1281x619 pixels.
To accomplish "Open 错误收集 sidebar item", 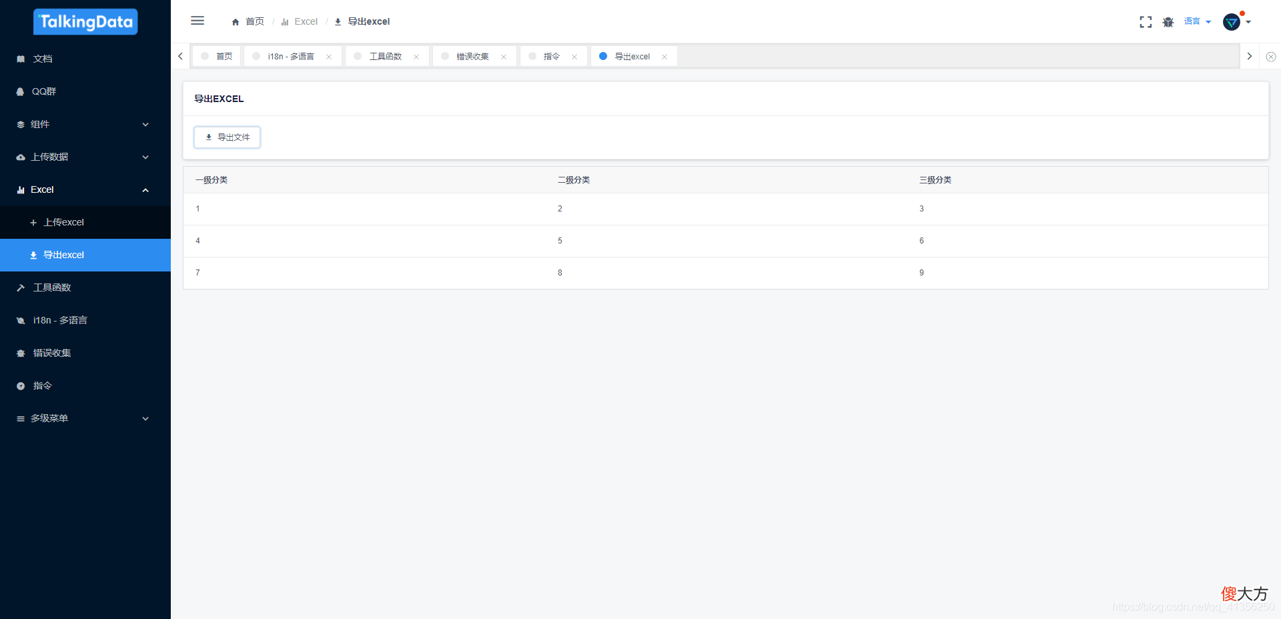I will pos(85,353).
